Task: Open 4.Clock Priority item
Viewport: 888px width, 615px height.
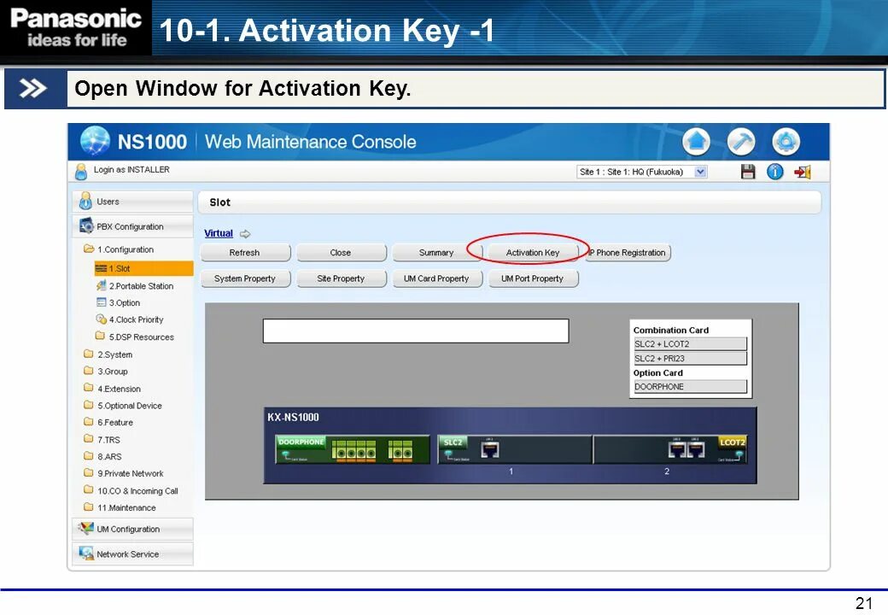Action: (x=131, y=319)
